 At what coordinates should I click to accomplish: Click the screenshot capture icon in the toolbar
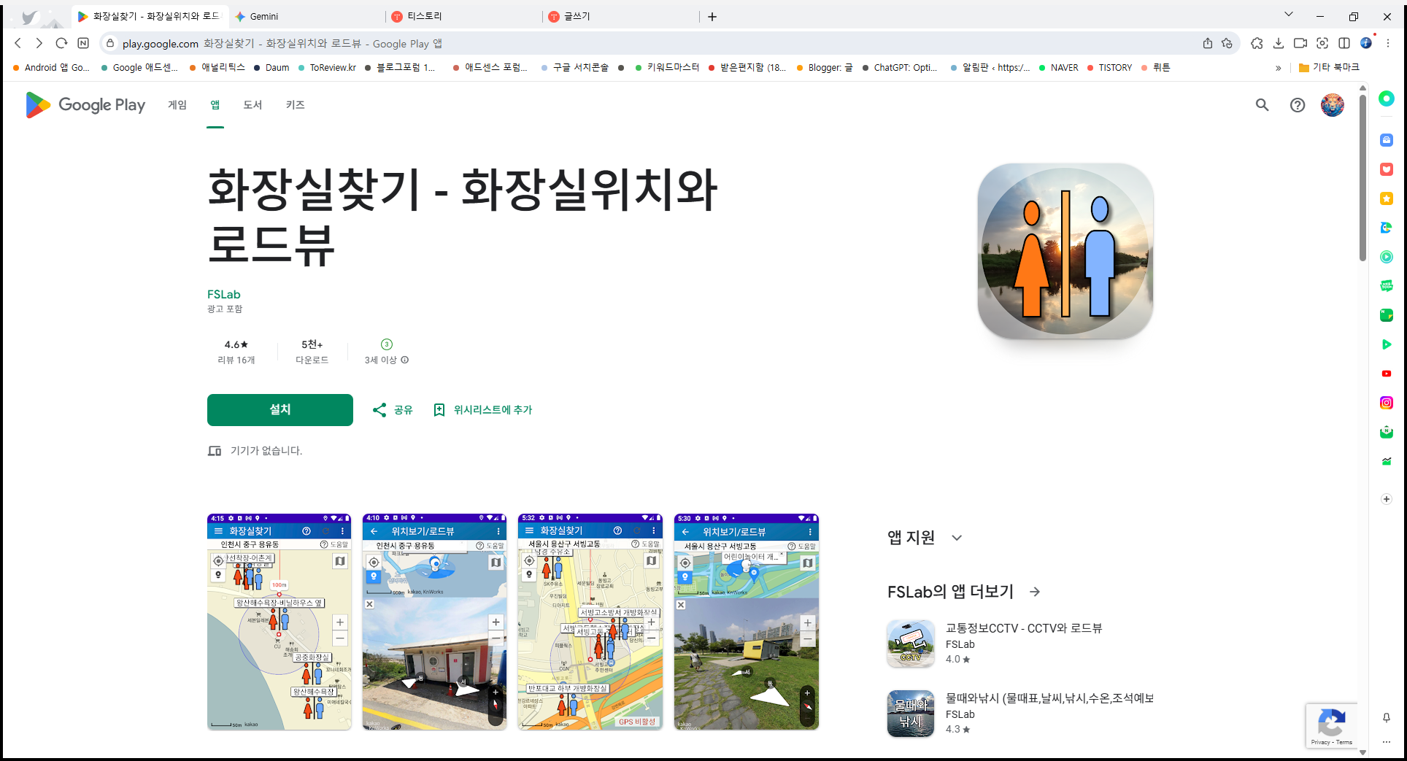(x=1322, y=44)
